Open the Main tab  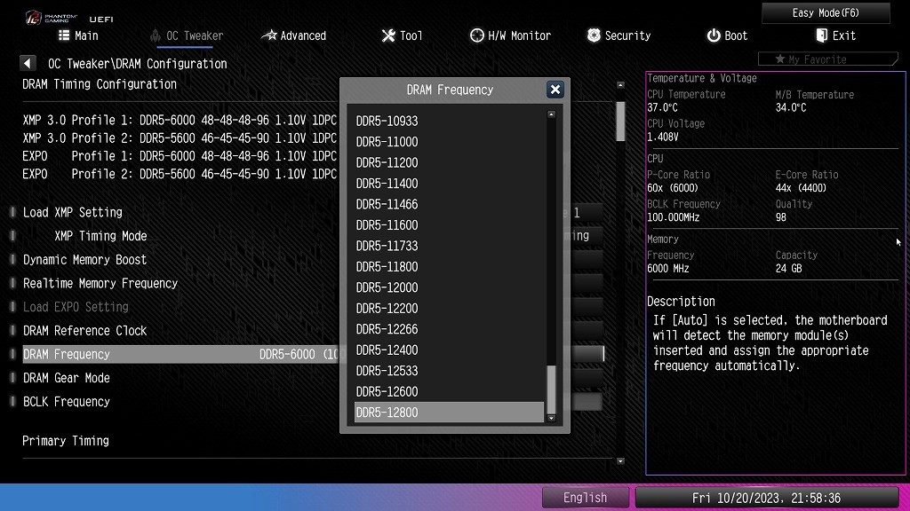point(78,35)
